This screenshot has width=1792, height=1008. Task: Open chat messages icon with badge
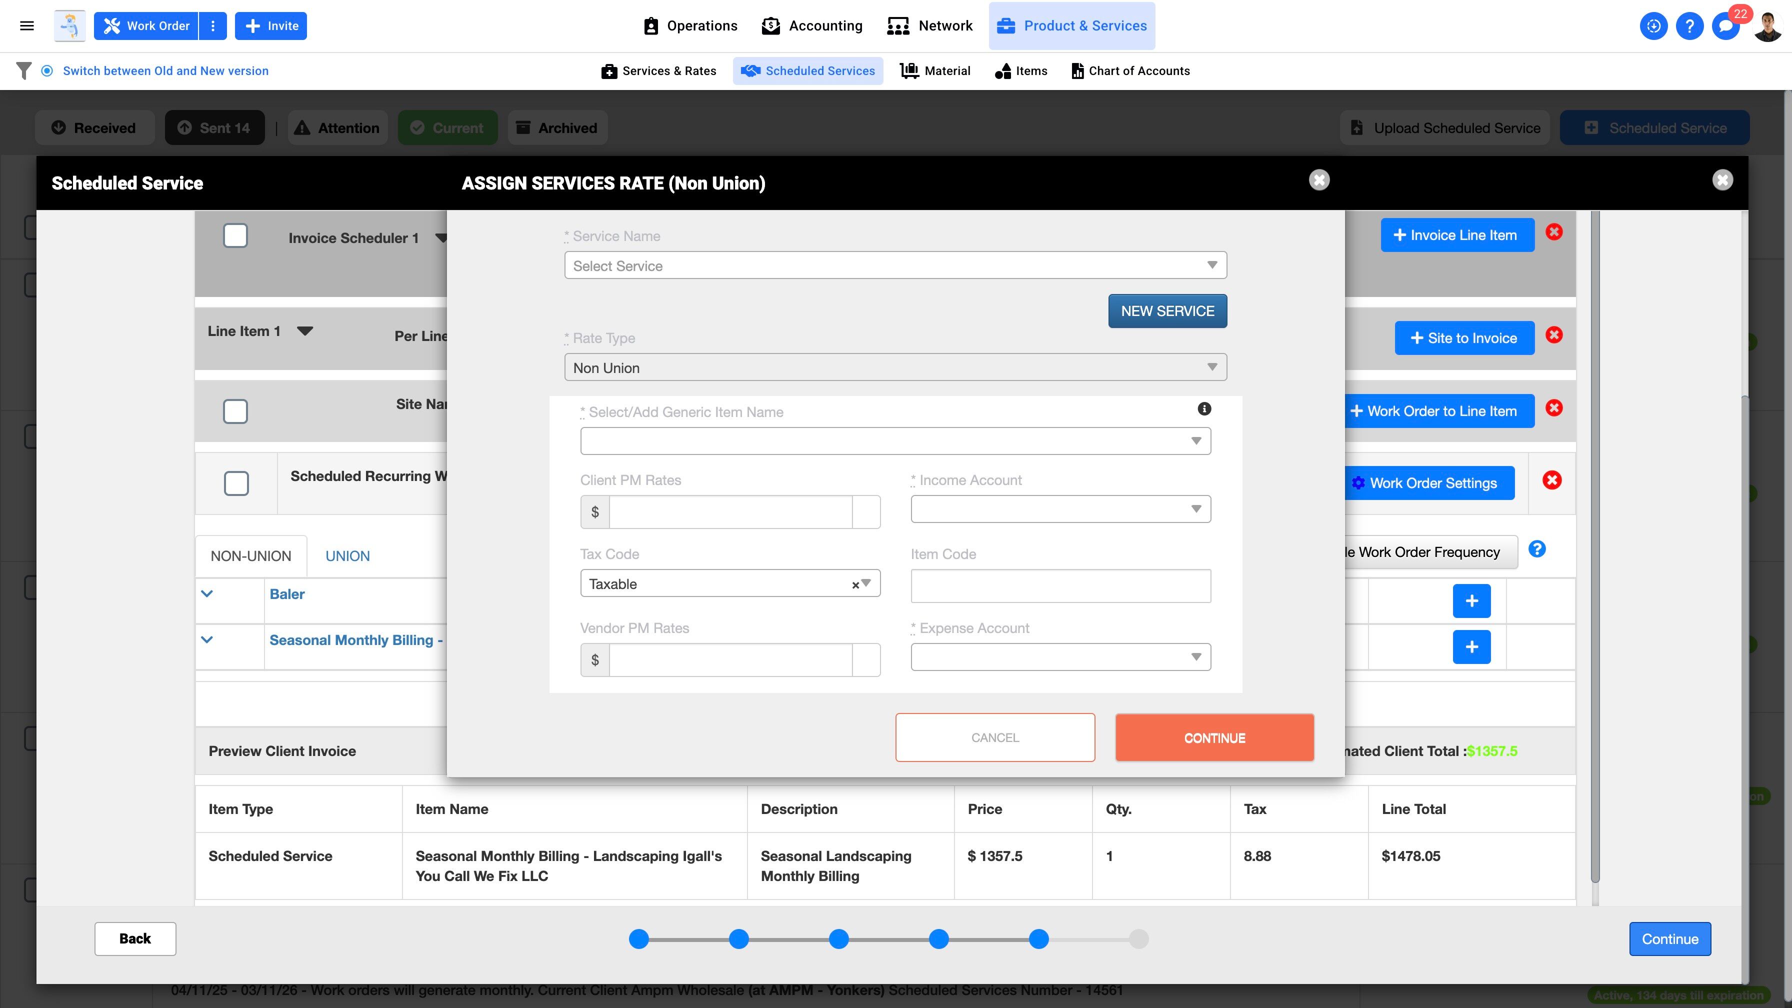[x=1725, y=25]
